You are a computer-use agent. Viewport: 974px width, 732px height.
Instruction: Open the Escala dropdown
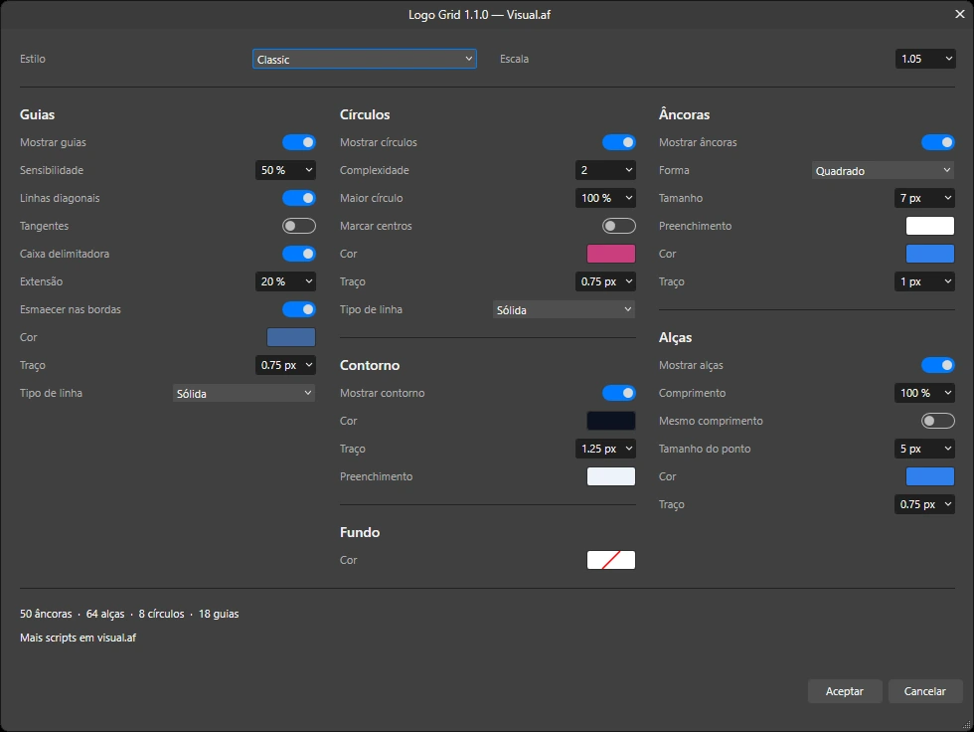pyautogui.click(x=925, y=59)
